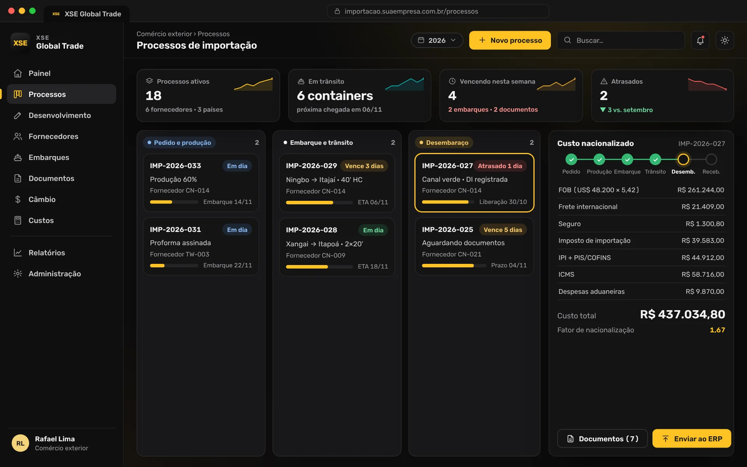This screenshot has width=747, height=467.
Task: Select Processos in the sidebar
Action: [x=61, y=94]
